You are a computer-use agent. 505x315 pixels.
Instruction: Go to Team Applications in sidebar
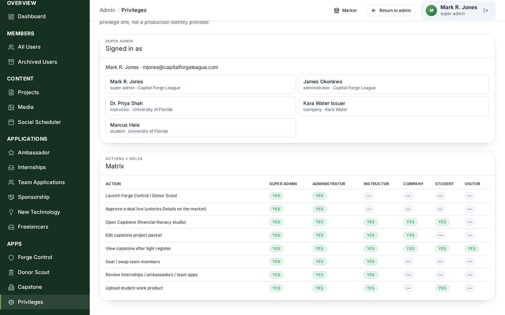(45, 182)
